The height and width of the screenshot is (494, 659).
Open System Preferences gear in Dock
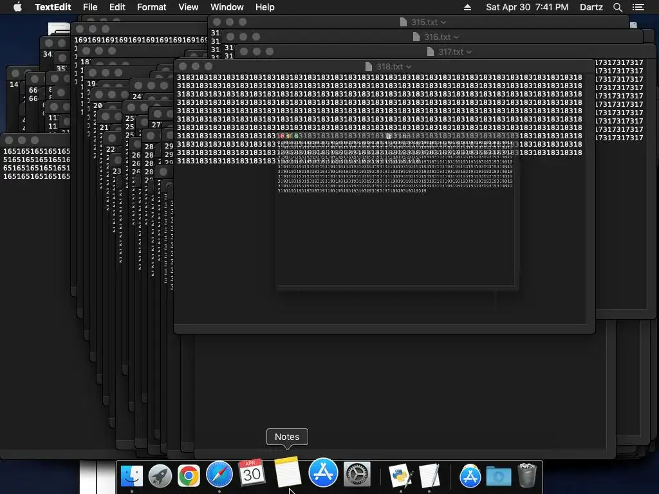tap(357, 475)
